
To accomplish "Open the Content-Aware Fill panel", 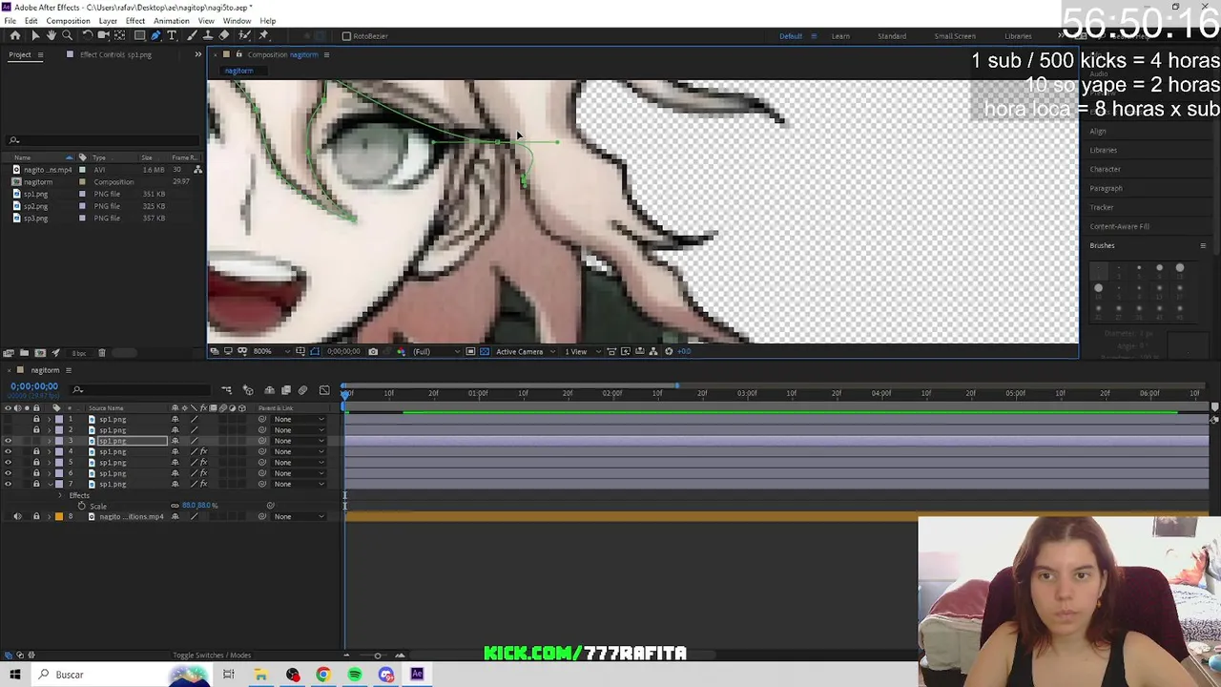I will tap(1120, 226).
